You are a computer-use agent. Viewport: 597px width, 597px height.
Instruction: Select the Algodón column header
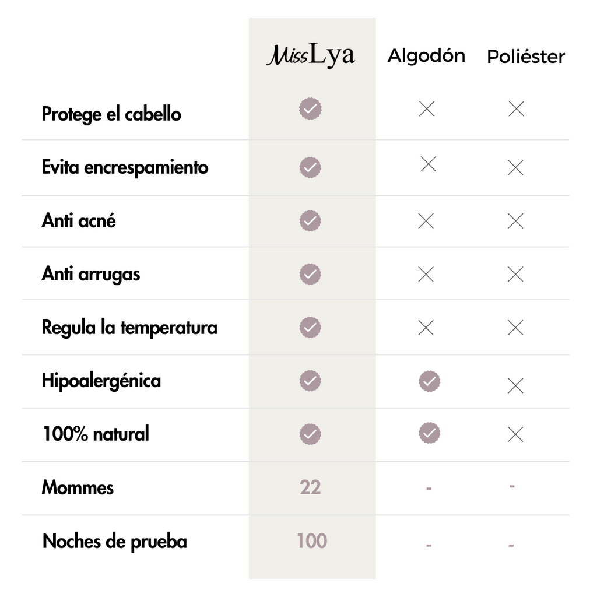click(426, 56)
